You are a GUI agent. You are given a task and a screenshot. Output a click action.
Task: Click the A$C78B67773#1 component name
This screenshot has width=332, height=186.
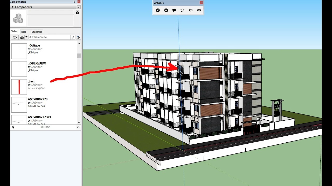39,117
